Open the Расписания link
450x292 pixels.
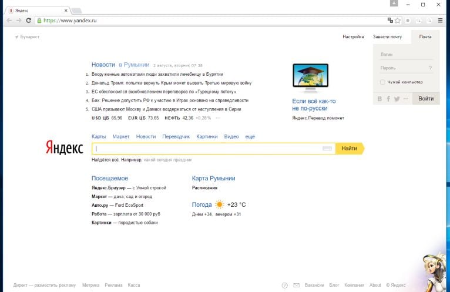[204, 188]
